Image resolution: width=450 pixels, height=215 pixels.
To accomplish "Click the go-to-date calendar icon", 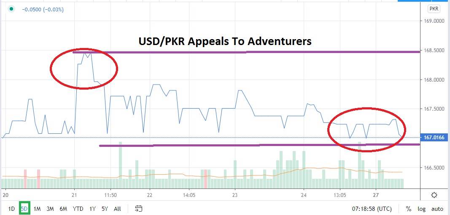I will click(139, 208).
